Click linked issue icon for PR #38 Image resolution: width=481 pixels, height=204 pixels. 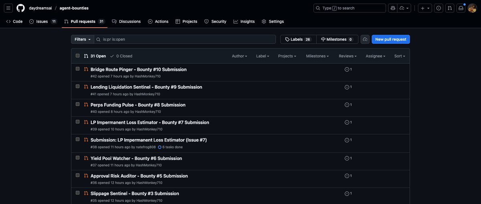(348, 140)
